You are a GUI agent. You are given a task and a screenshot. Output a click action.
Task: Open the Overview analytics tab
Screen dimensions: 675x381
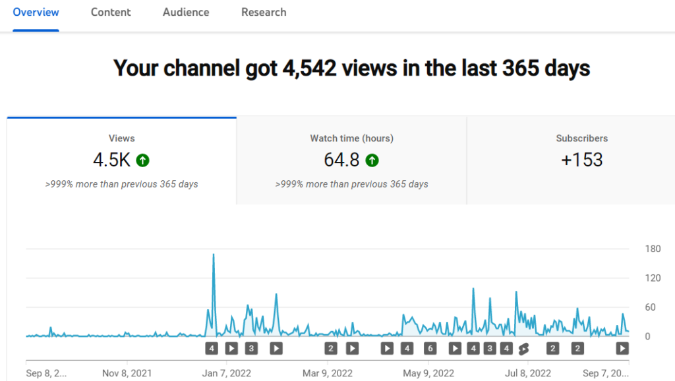tap(36, 13)
